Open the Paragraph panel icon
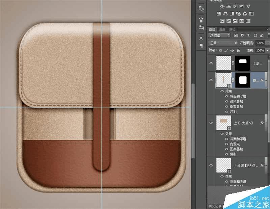The image size is (270, 209). pyautogui.click(x=201, y=46)
